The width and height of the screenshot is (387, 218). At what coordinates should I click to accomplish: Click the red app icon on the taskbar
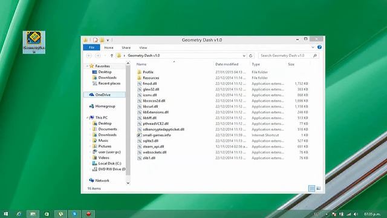[x=88, y=214]
